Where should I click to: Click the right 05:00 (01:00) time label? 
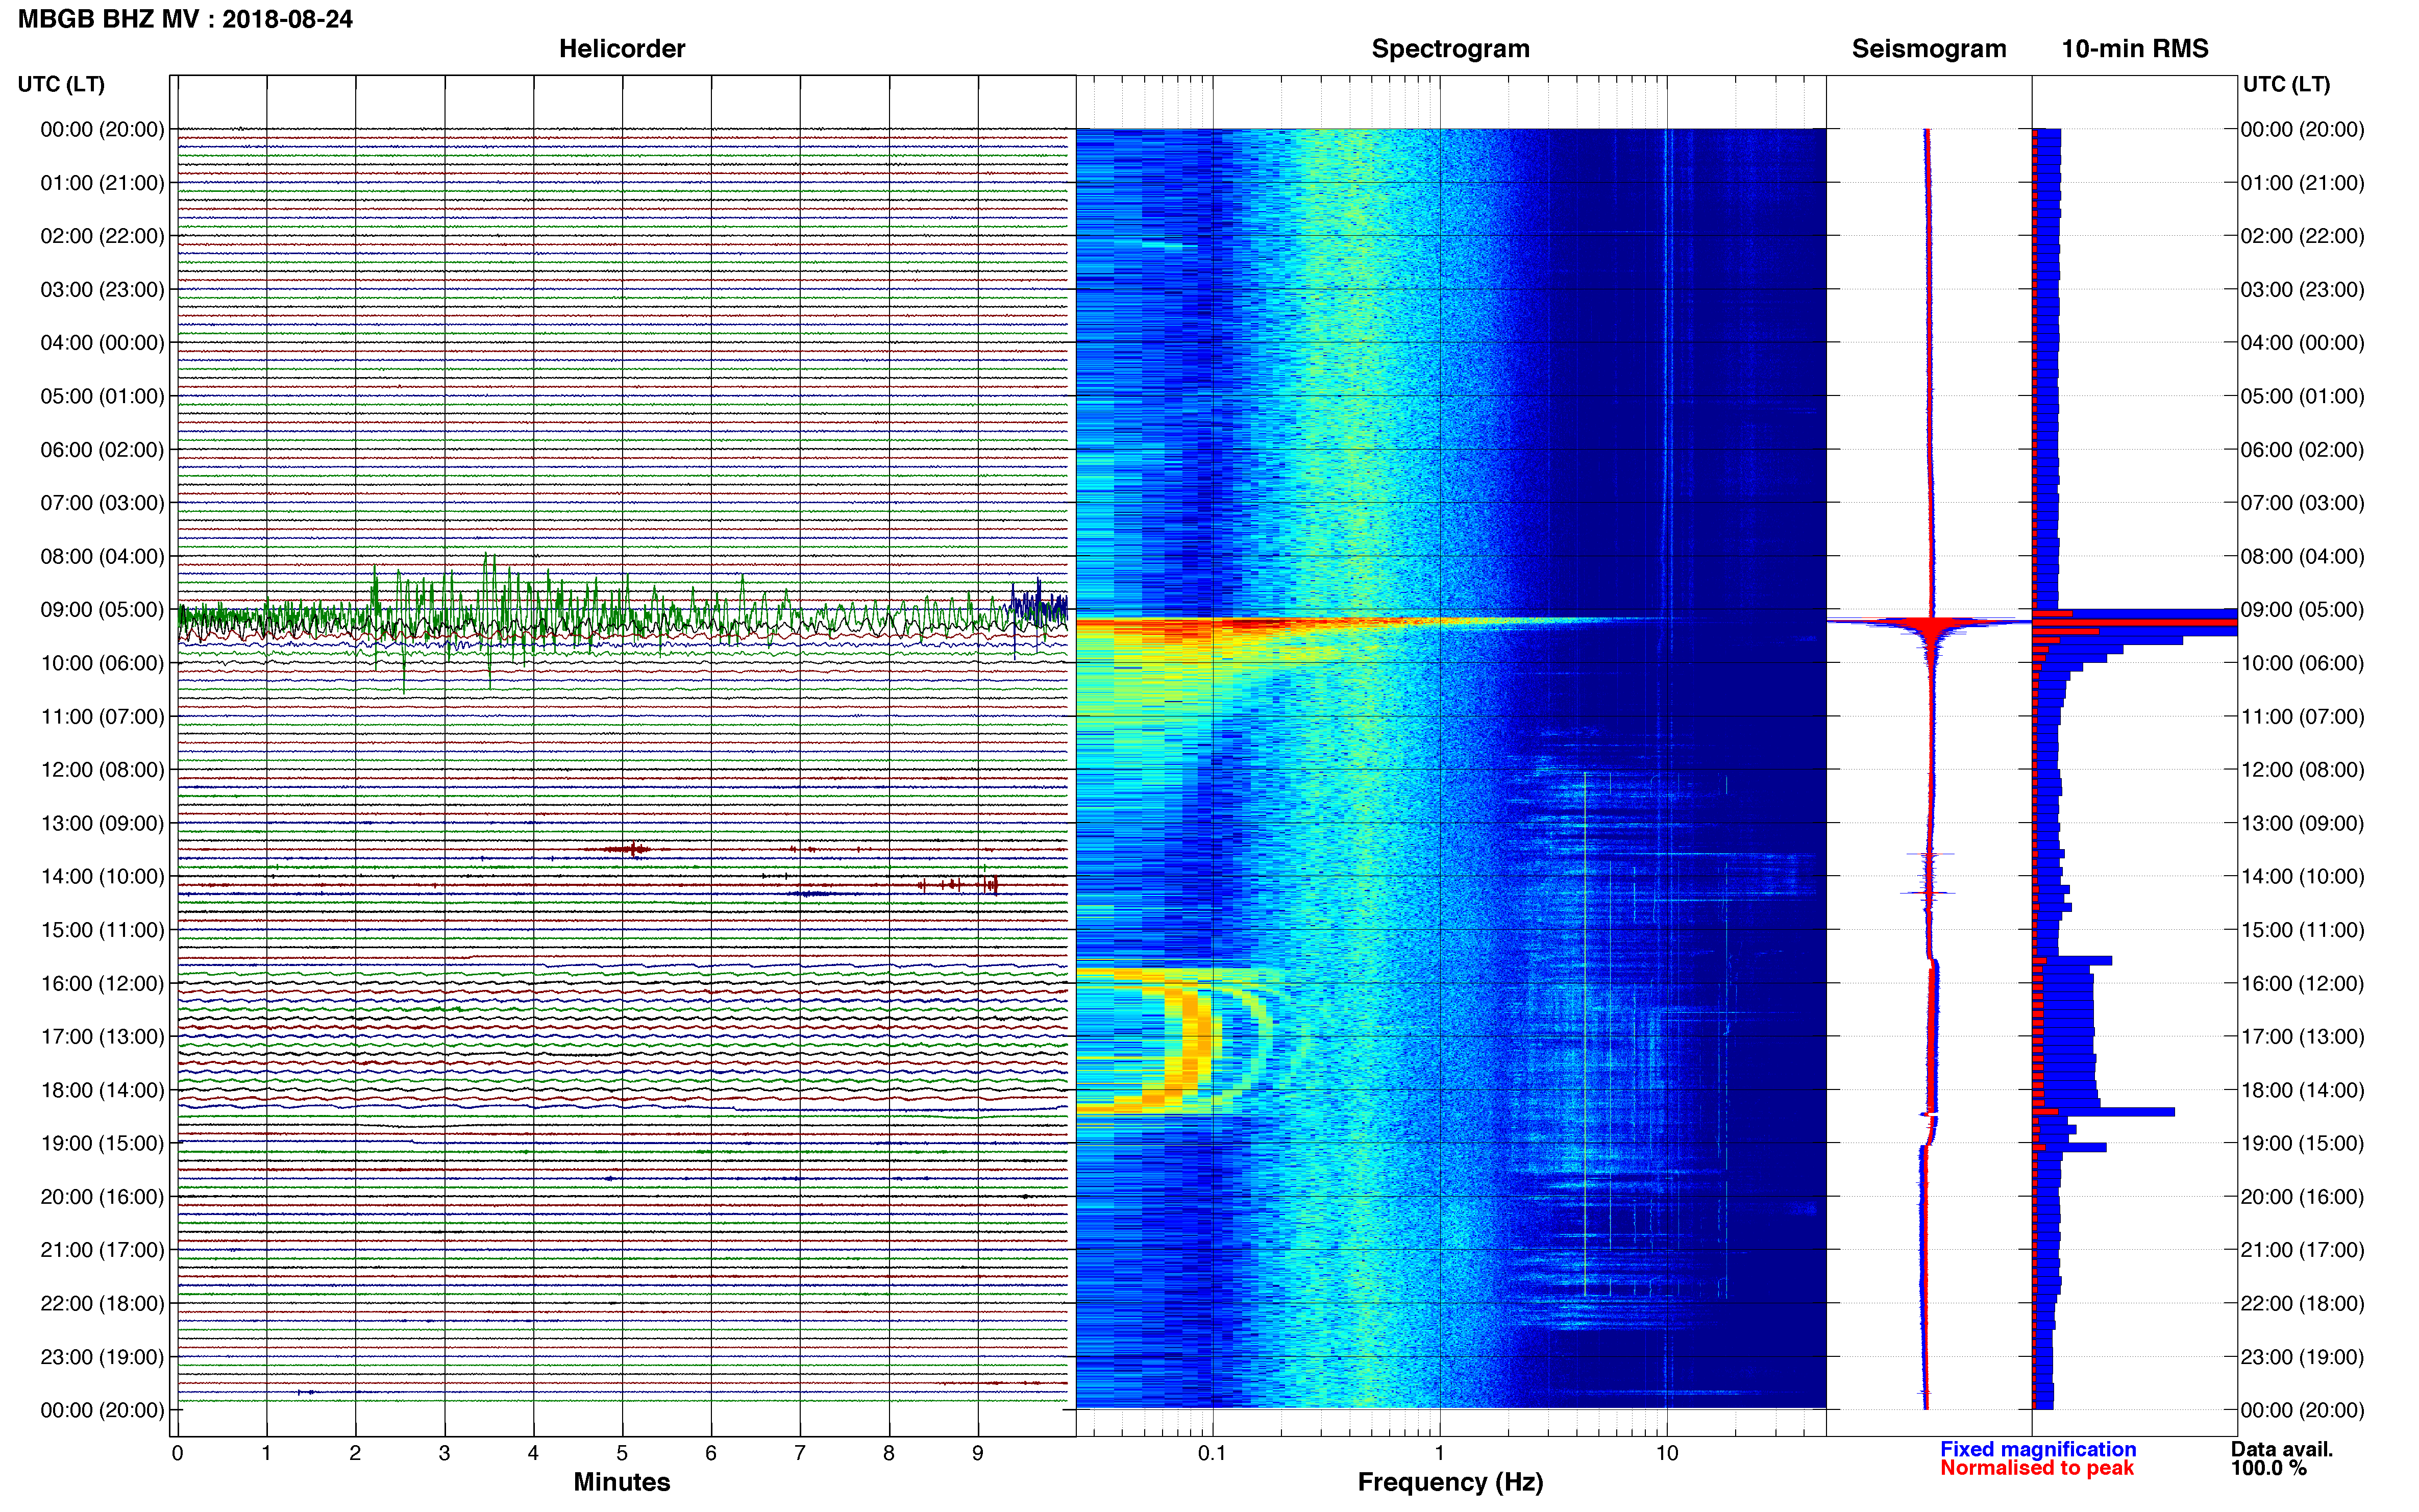(x=2302, y=396)
